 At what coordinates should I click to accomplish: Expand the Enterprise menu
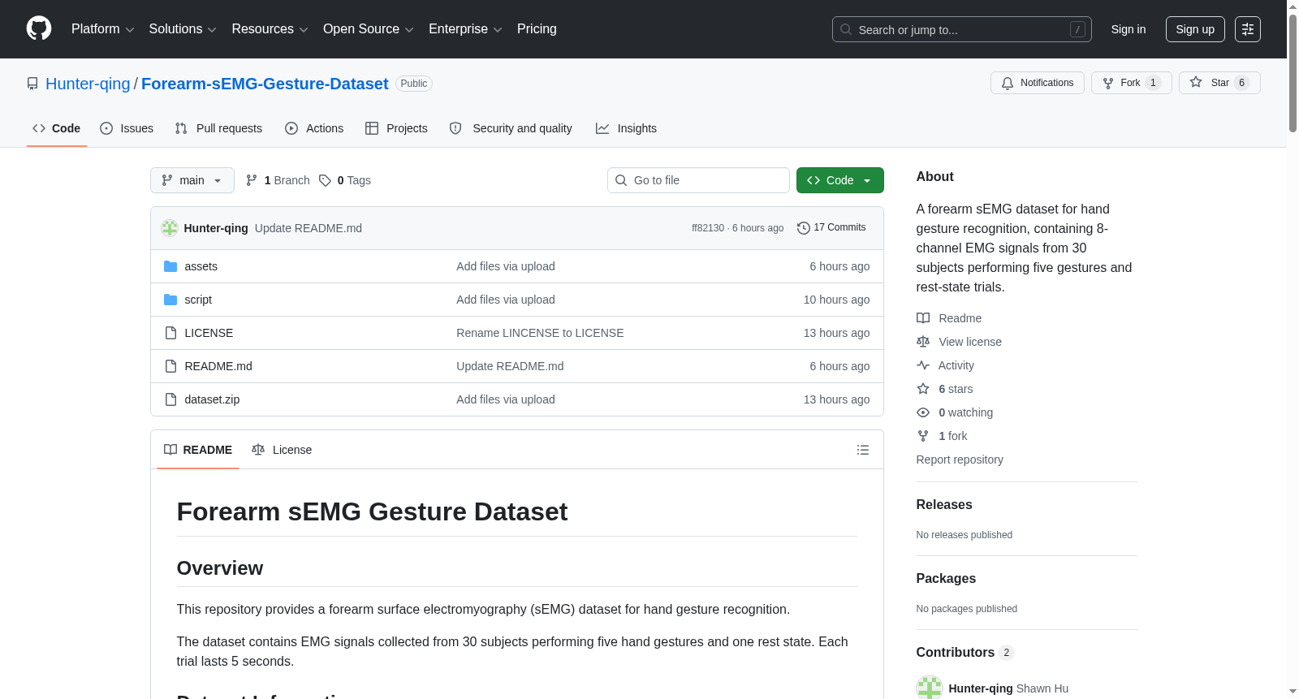pyautogui.click(x=465, y=29)
